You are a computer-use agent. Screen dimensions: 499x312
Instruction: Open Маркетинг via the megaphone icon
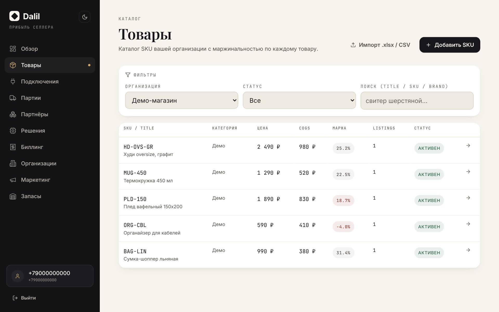coord(13,180)
